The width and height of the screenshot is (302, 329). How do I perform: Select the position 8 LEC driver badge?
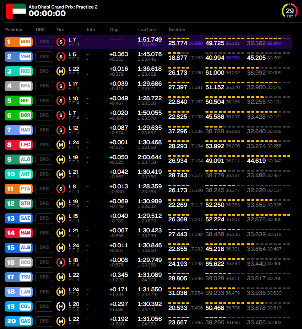[x=19, y=145]
